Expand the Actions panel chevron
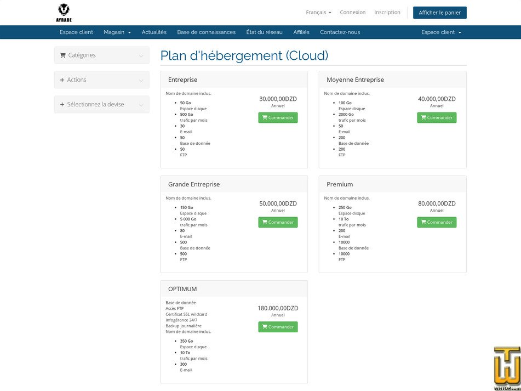 pyautogui.click(x=141, y=81)
